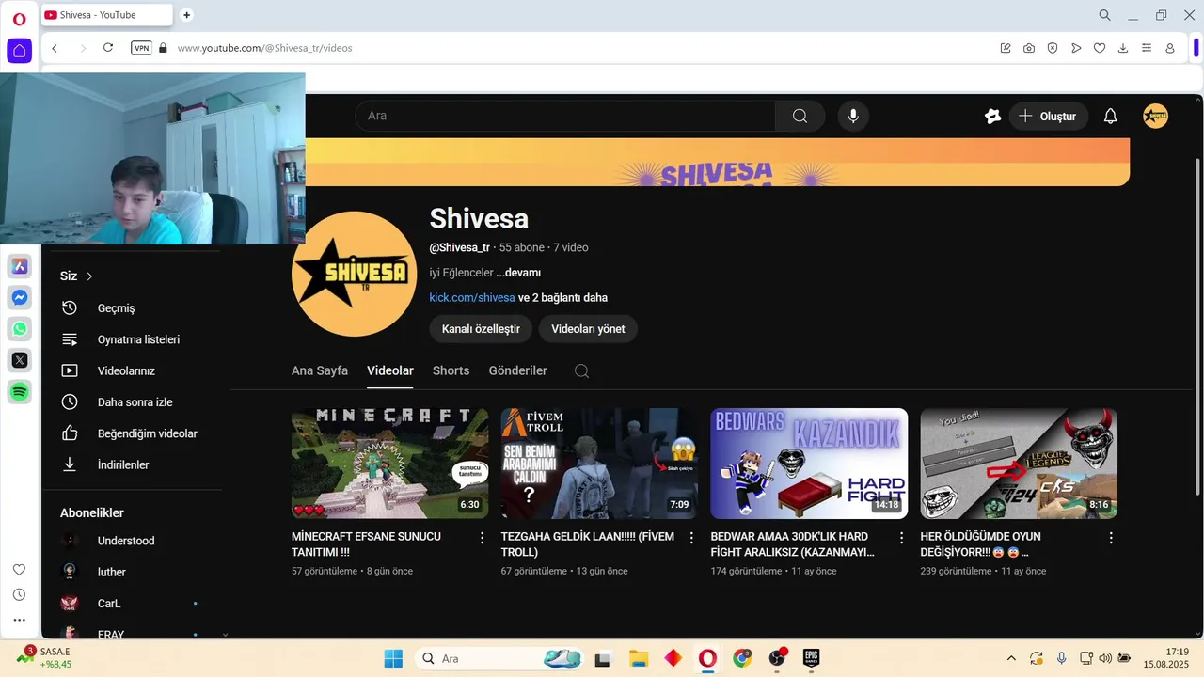
Task: Open the Opera menu logo
Action: point(19,19)
